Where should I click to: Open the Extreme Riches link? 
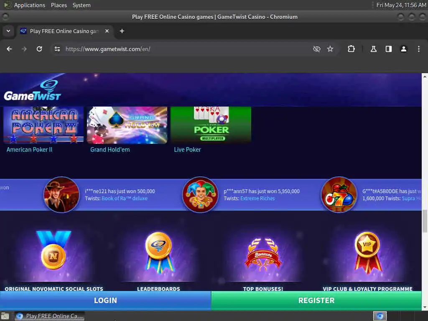click(257, 199)
